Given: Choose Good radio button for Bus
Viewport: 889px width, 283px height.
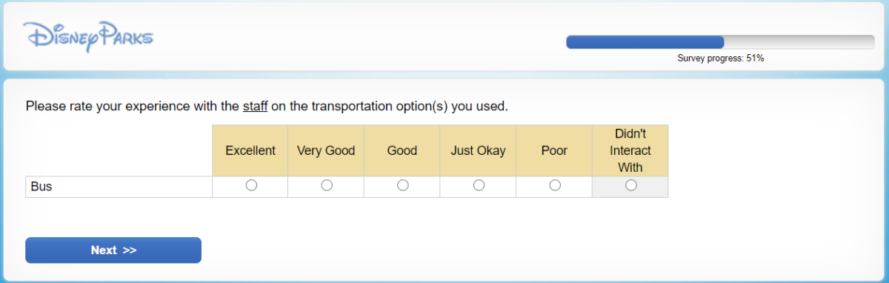Looking at the screenshot, I should click(x=403, y=185).
